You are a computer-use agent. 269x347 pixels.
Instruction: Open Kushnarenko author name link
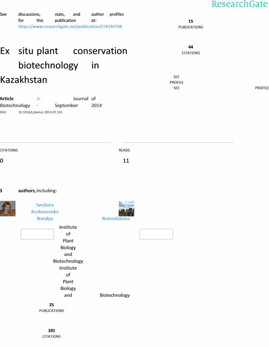[45, 212]
